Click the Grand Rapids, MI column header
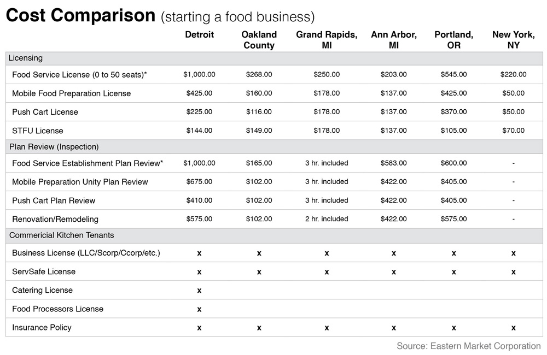The height and width of the screenshot is (355, 547). click(327, 40)
